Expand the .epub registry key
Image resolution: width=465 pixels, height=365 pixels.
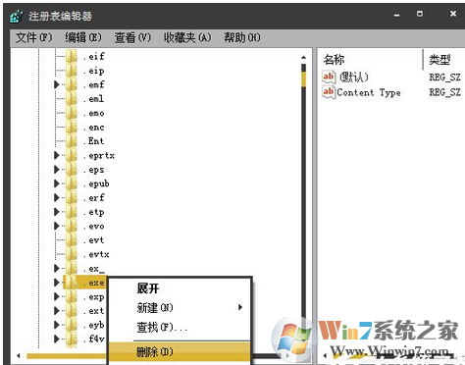tap(57, 183)
